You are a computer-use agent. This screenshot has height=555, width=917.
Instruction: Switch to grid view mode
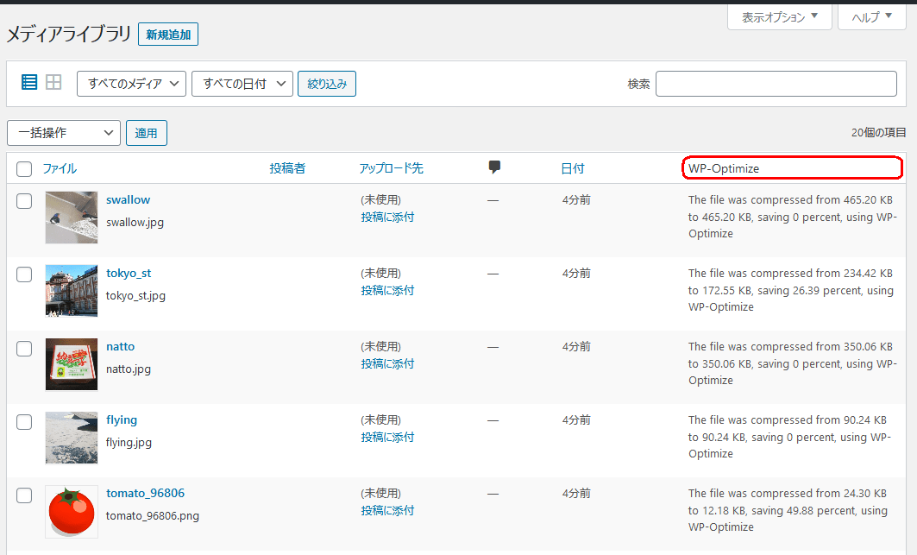click(x=53, y=82)
